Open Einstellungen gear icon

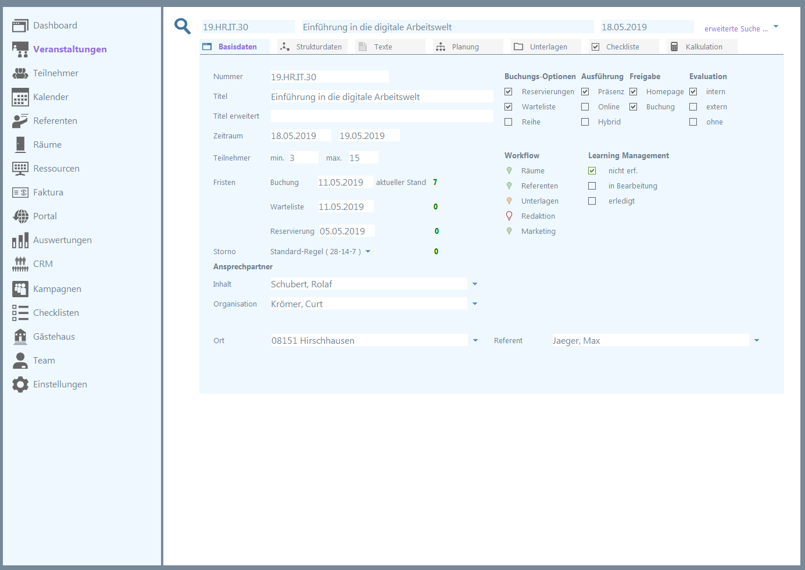coord(20,384)
